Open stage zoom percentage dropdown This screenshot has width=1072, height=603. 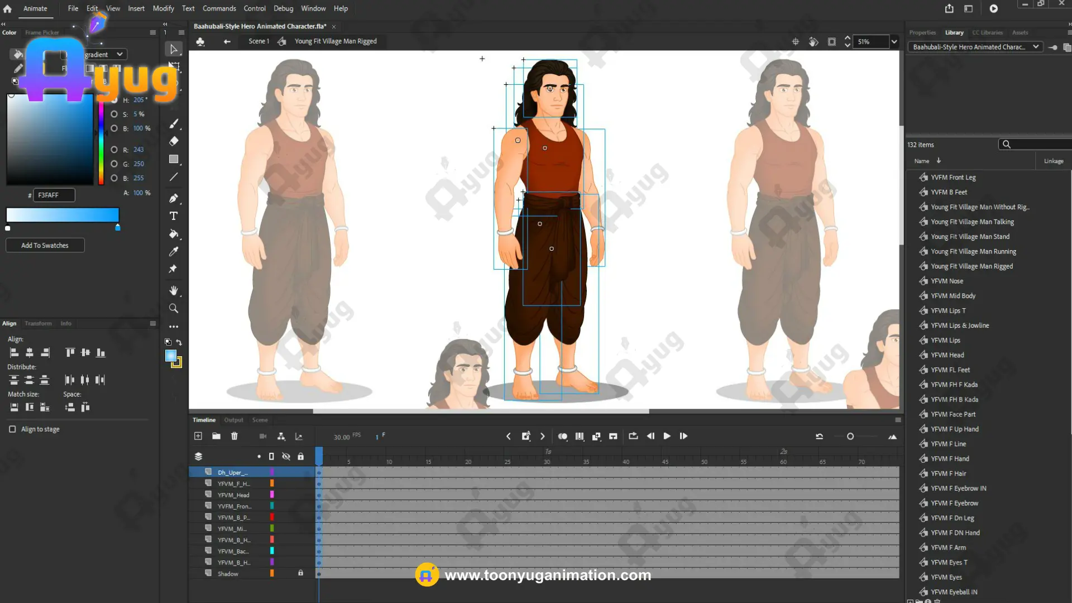(x=894, y=42)
